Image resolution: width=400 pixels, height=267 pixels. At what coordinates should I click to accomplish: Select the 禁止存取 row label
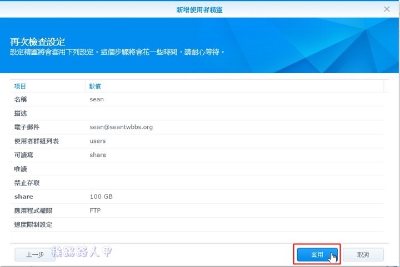tap(27, 183)
